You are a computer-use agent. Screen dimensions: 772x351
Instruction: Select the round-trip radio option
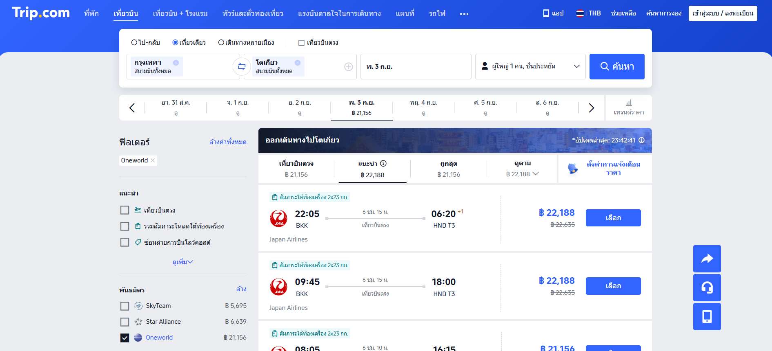(134, 42)
